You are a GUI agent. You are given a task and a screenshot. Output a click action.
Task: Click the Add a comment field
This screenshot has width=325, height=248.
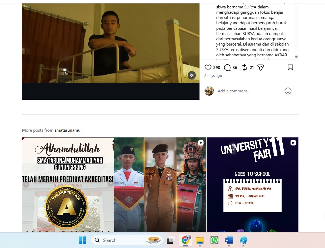pyautogui.click(x=247, y=91)
